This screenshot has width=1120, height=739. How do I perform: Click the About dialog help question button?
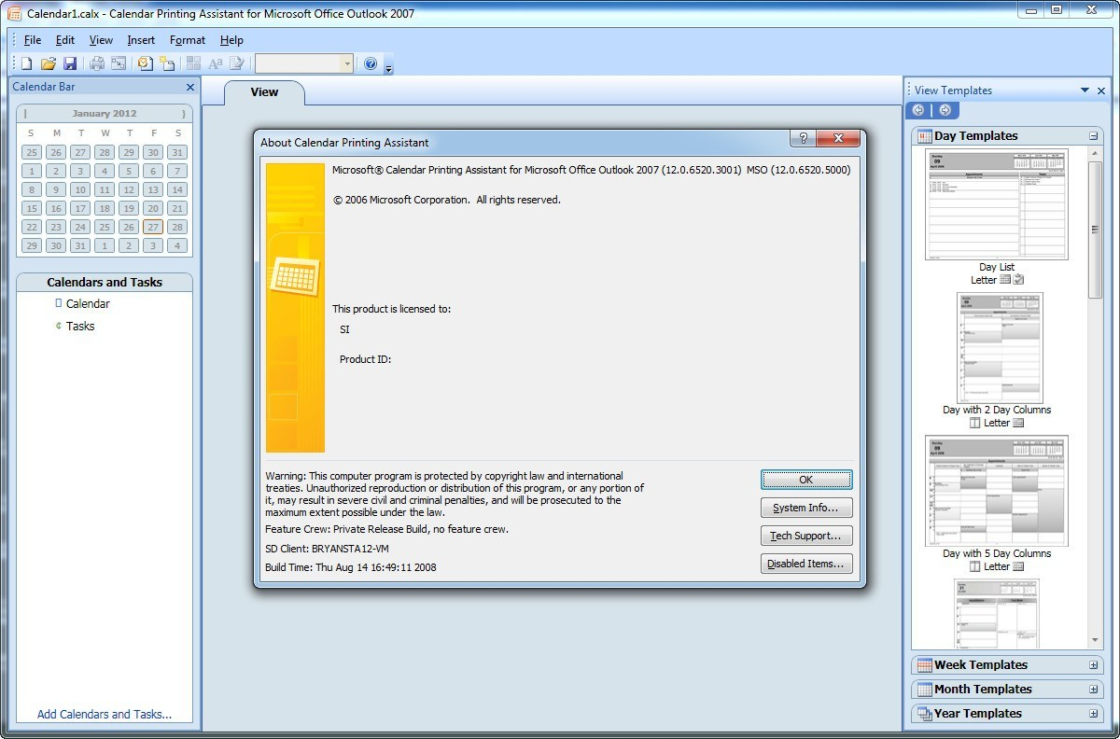coord(803,138)
